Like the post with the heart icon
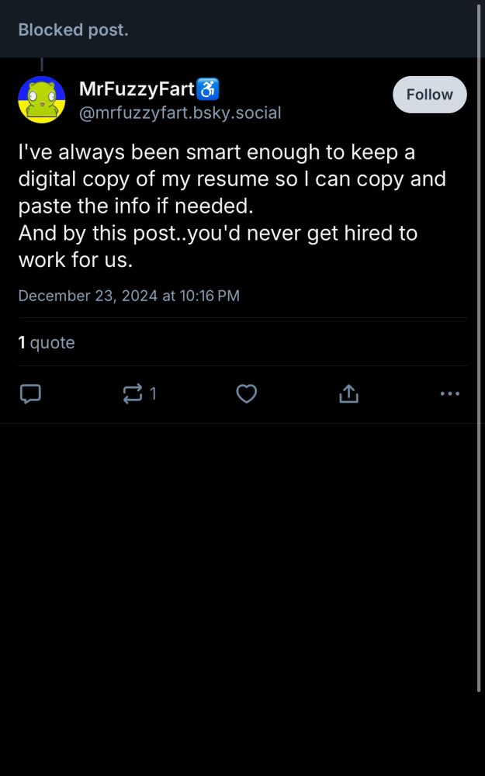This screenshot has width=485, height=776. coord(246,394)
